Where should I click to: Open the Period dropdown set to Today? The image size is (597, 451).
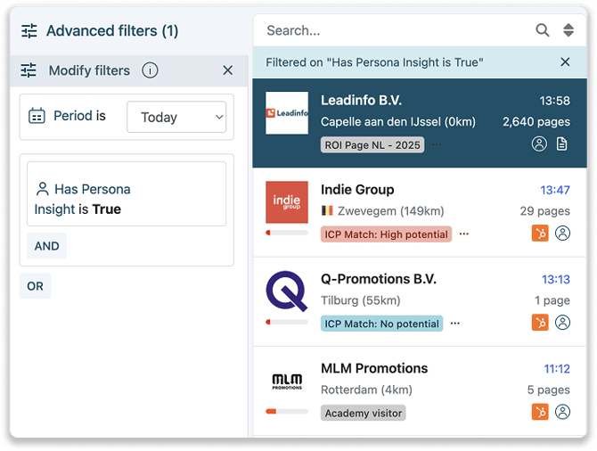point(176,117)
